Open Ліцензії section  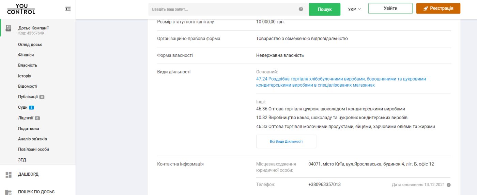pyautogui.click(x=26, y=118)
